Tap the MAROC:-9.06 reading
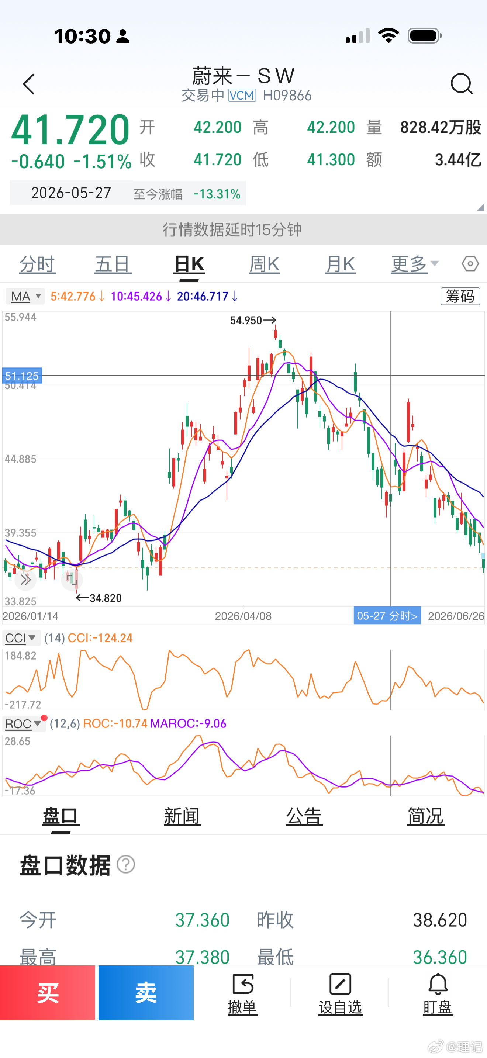The image size is (487, 1058). (189, 724)
